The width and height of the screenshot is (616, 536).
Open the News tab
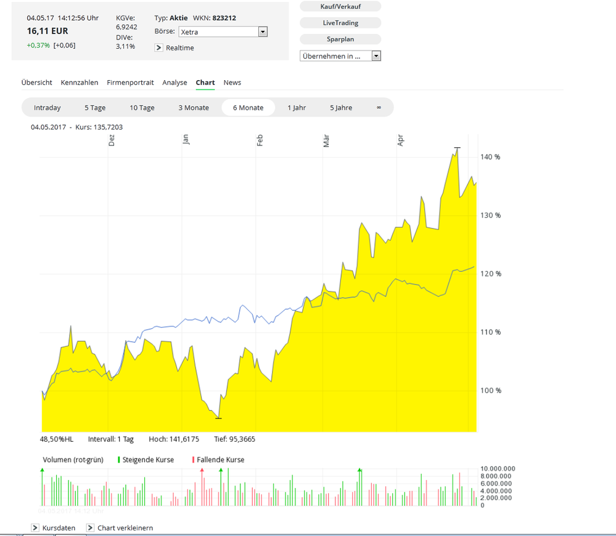pyautogui.click(x=232, y=83)
